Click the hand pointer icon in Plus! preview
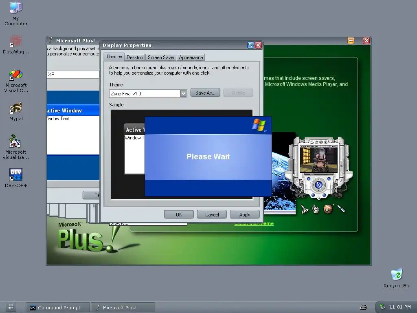The height and width of the screenshot is (313, 417). coord(316,209)
